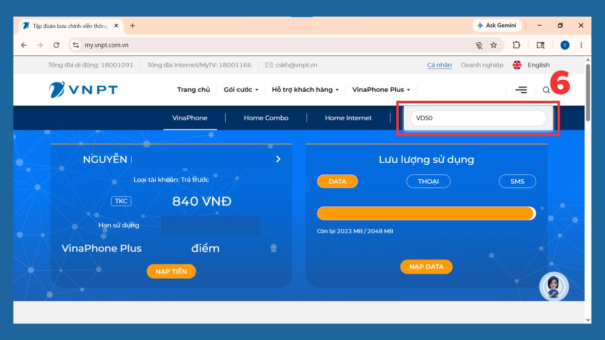Click the orange data usage progress bar

(x=426, y=214)
